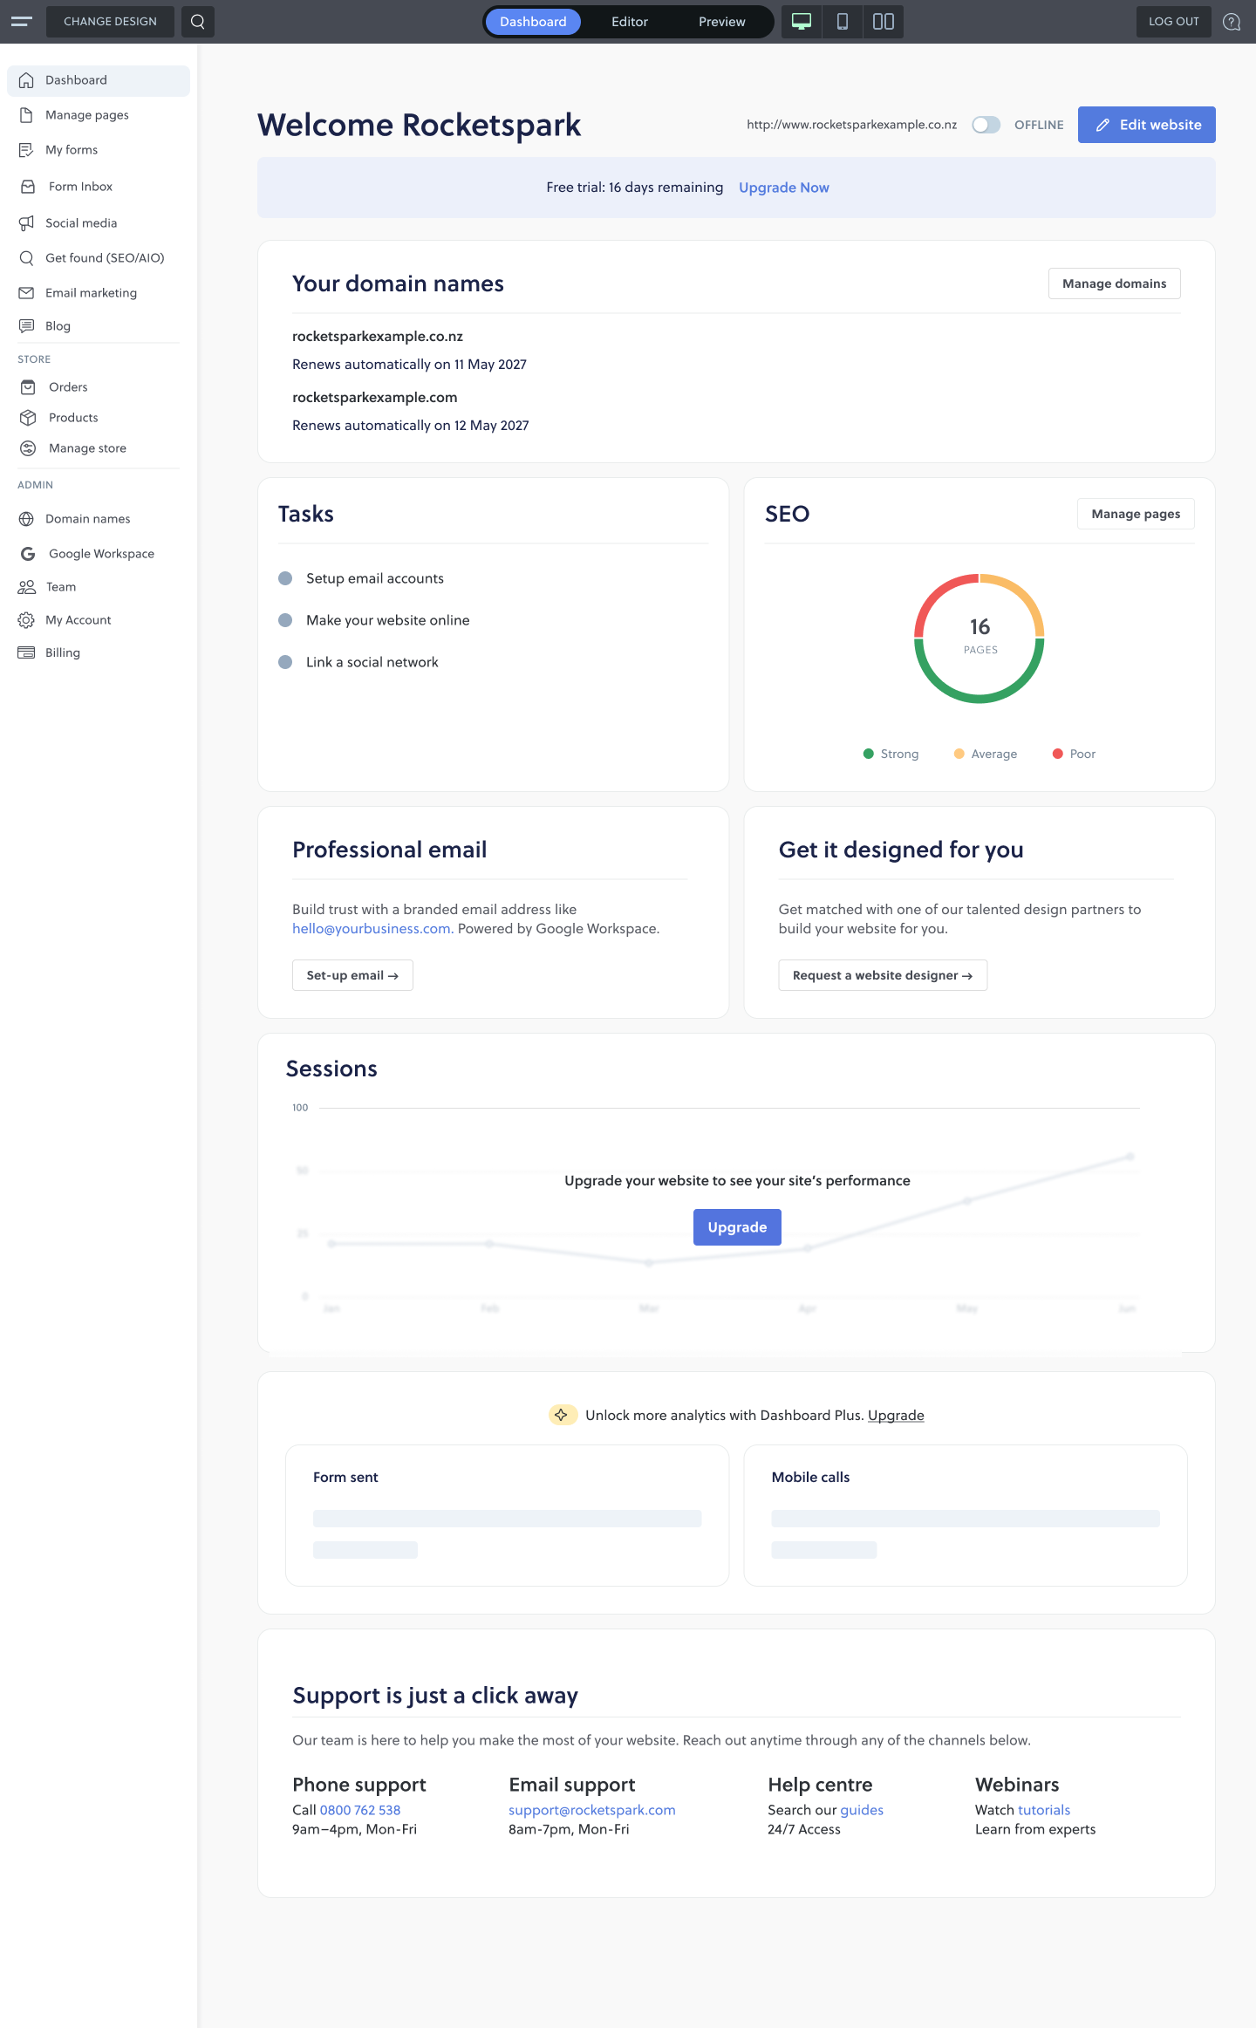1256x2028 pixels.
Task: Click the Team people icon
Action: [x=26, y=587]
